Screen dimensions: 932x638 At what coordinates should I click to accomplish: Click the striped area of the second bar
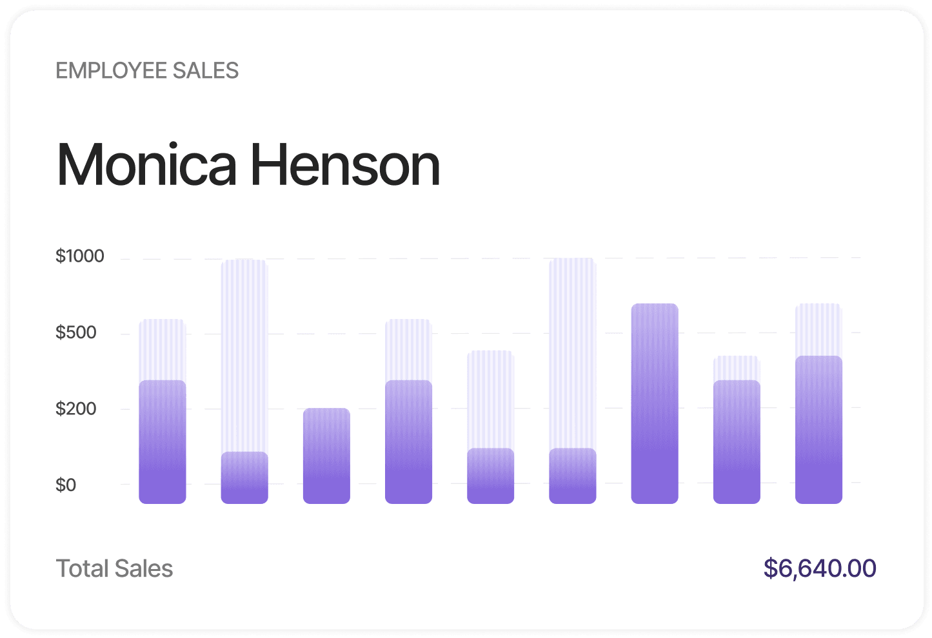[x=244, y=355]
